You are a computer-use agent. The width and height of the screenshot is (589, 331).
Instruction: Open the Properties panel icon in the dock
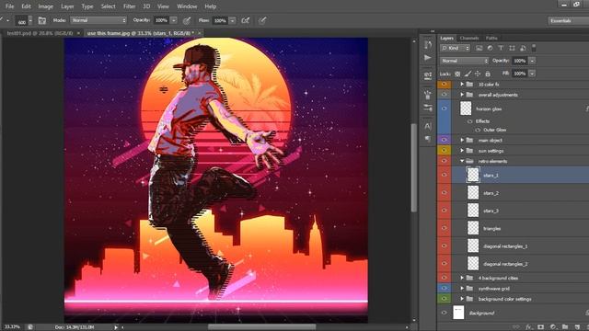(x=427, y=75)
